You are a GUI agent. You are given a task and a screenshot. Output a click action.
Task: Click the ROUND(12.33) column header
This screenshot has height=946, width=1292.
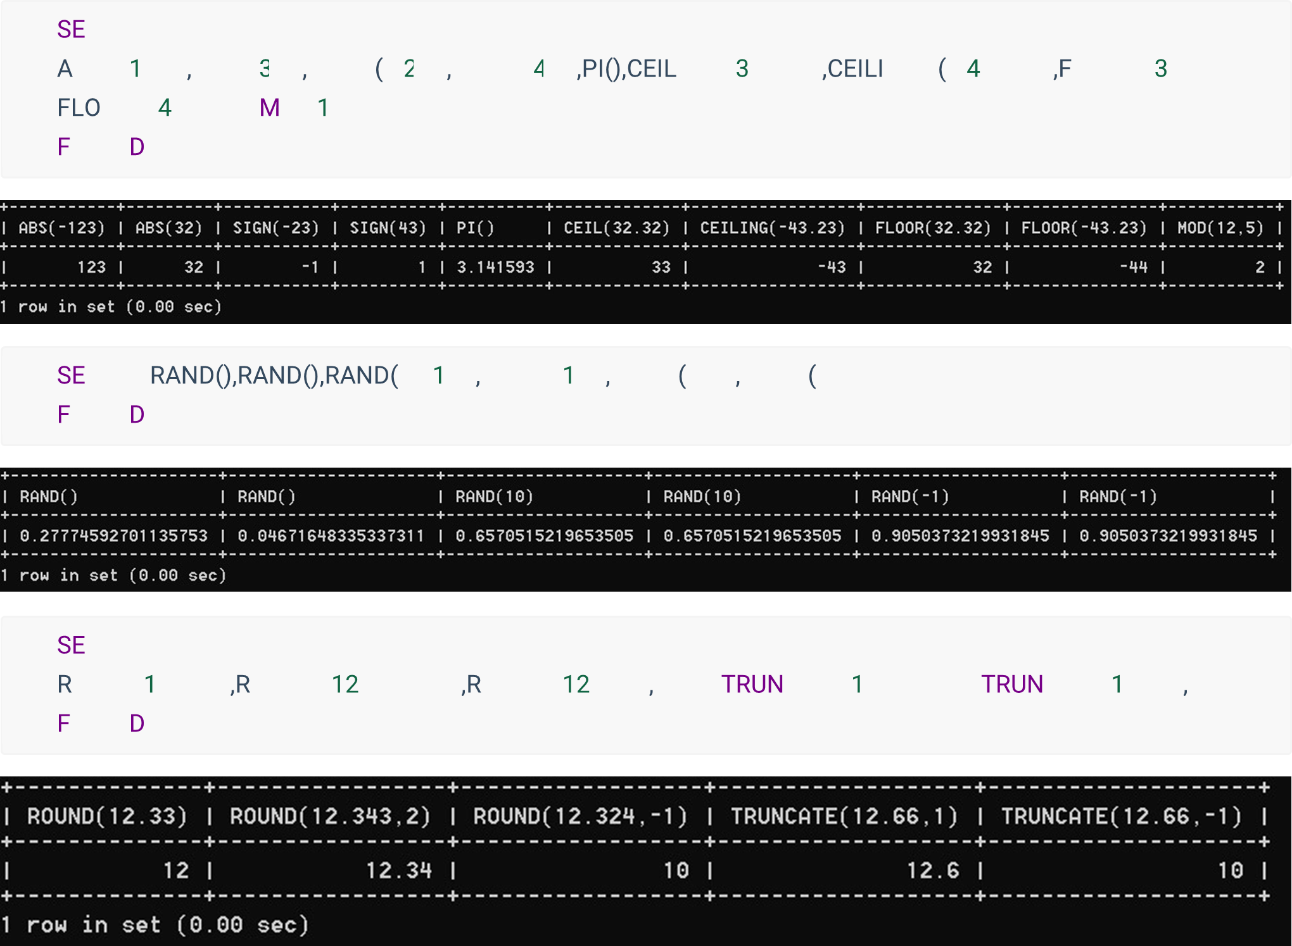(107, 816)
